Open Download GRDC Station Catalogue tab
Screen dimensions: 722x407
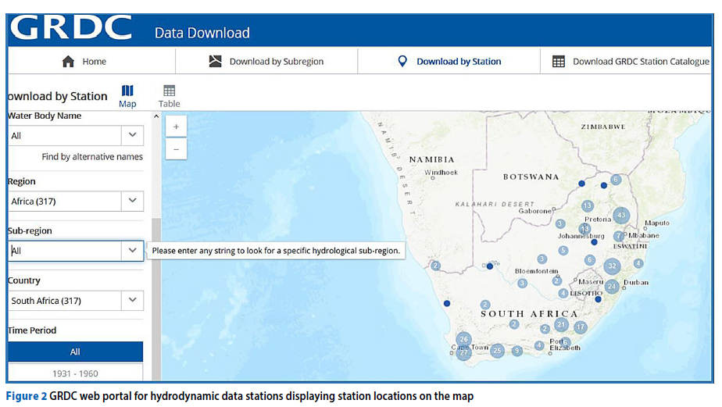(640, 62)
